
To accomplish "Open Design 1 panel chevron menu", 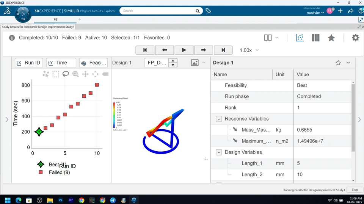I will click(x=348, y=63).
